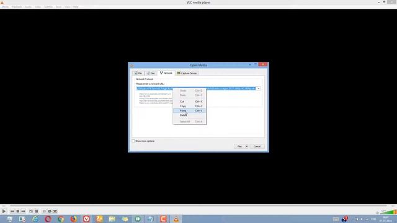Open the Help menu
The image size is (397, 223).
[x=76, y=7]
